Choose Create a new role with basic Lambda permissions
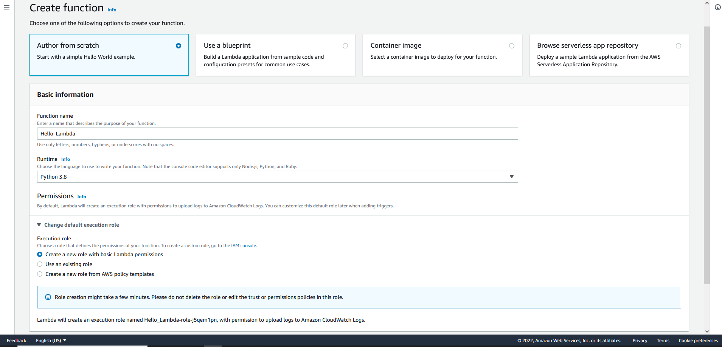The height and width of the screenshot is (347, 722). click(x=40, y=254)
